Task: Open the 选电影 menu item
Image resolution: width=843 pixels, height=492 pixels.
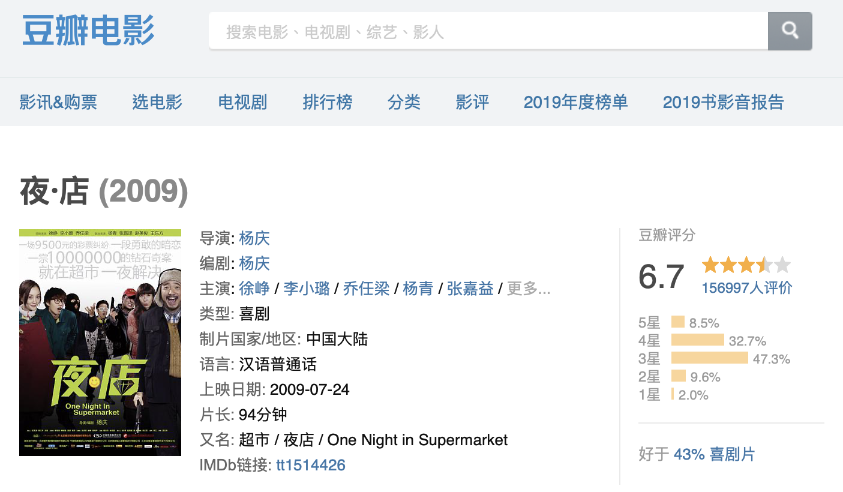Action: pos(157,102)
